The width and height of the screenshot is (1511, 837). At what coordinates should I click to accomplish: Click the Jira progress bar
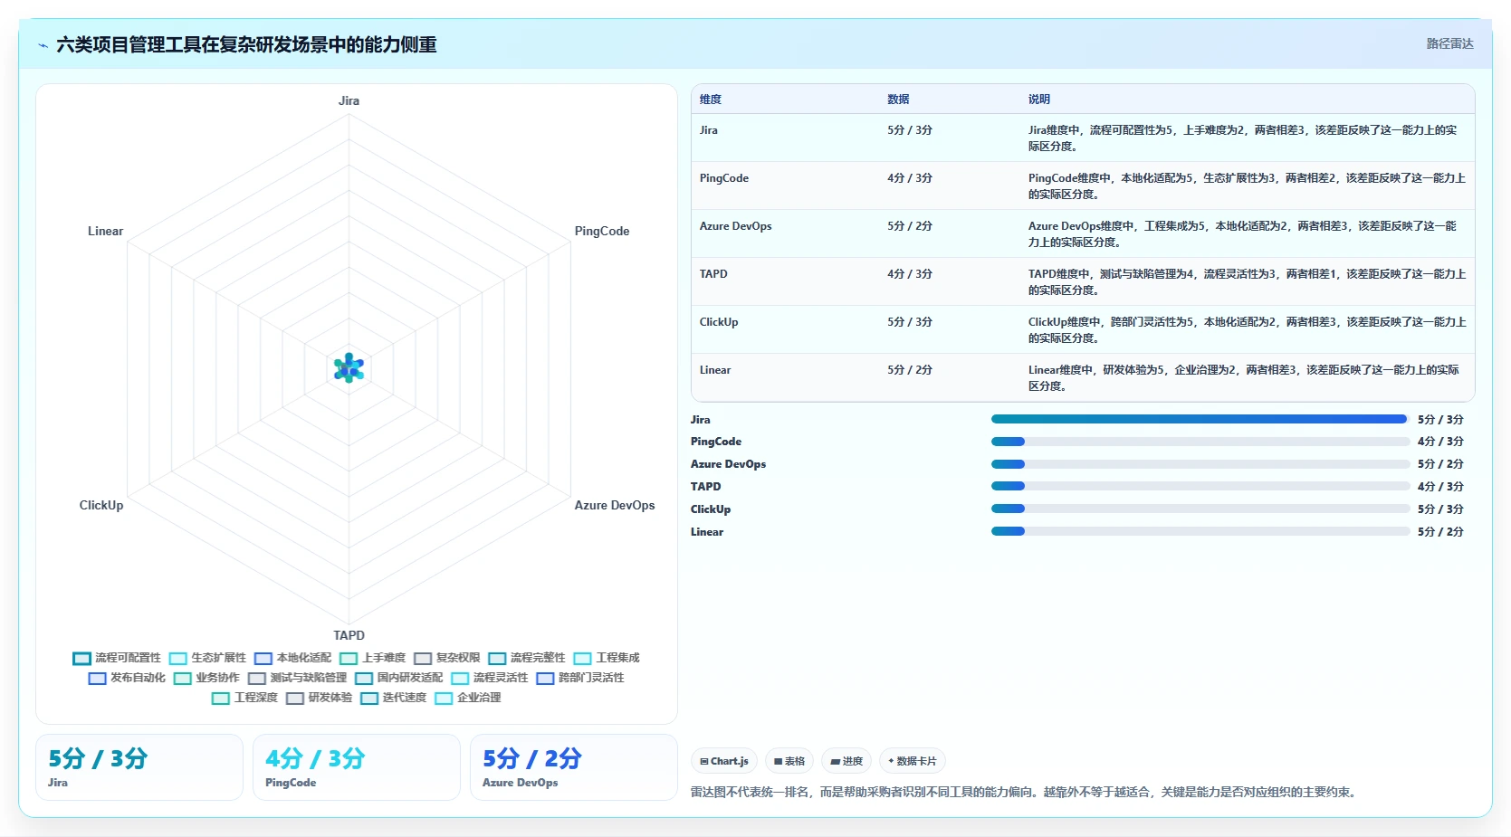(1200, 419)
